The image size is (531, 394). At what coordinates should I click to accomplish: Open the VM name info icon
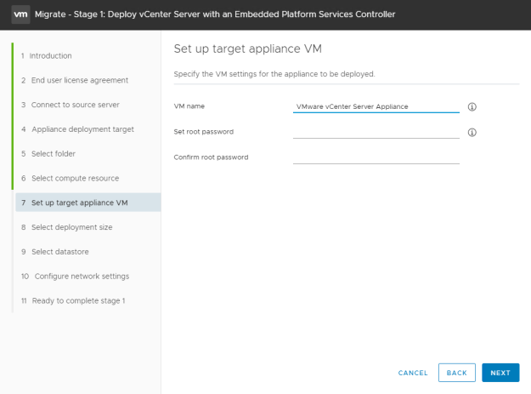click(x=472, y=107)
